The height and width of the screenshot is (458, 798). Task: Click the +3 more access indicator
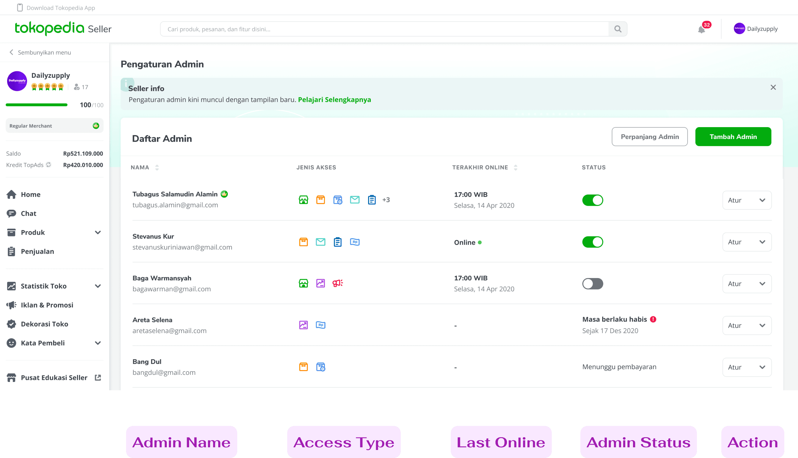(386, 200)
